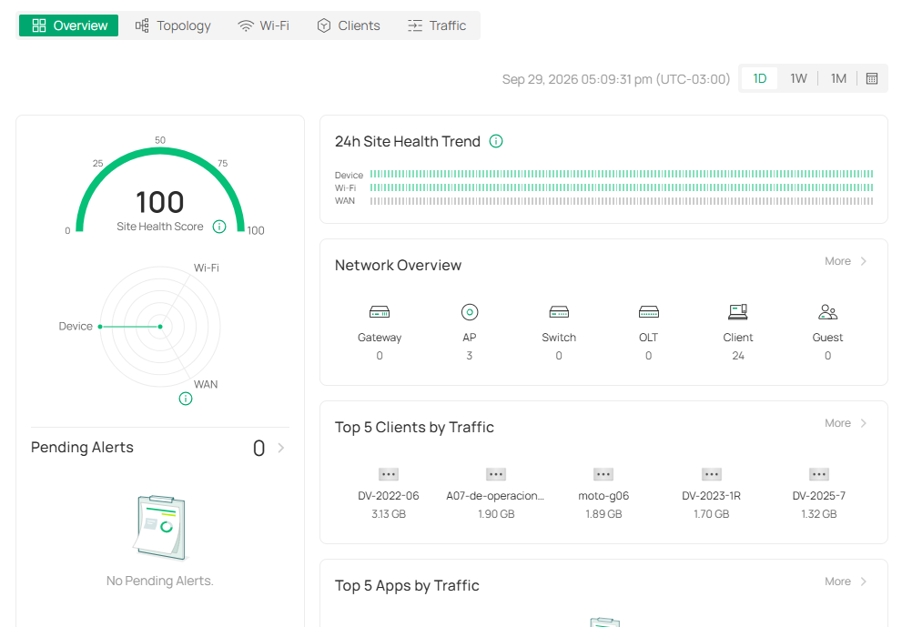Click the No Pending Alerts clipboard illustration
The image size is (902, 627).
(160, 528)
